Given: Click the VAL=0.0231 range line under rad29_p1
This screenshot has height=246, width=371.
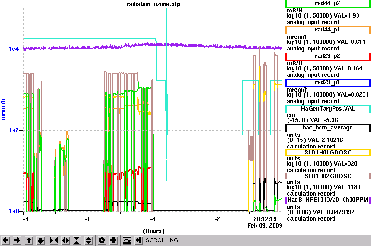Looking at the screenshot, I should pos(328,95).
